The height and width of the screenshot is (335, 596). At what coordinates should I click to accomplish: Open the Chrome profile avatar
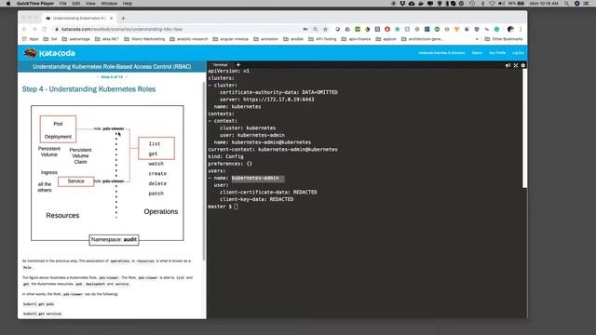(510, 29)
